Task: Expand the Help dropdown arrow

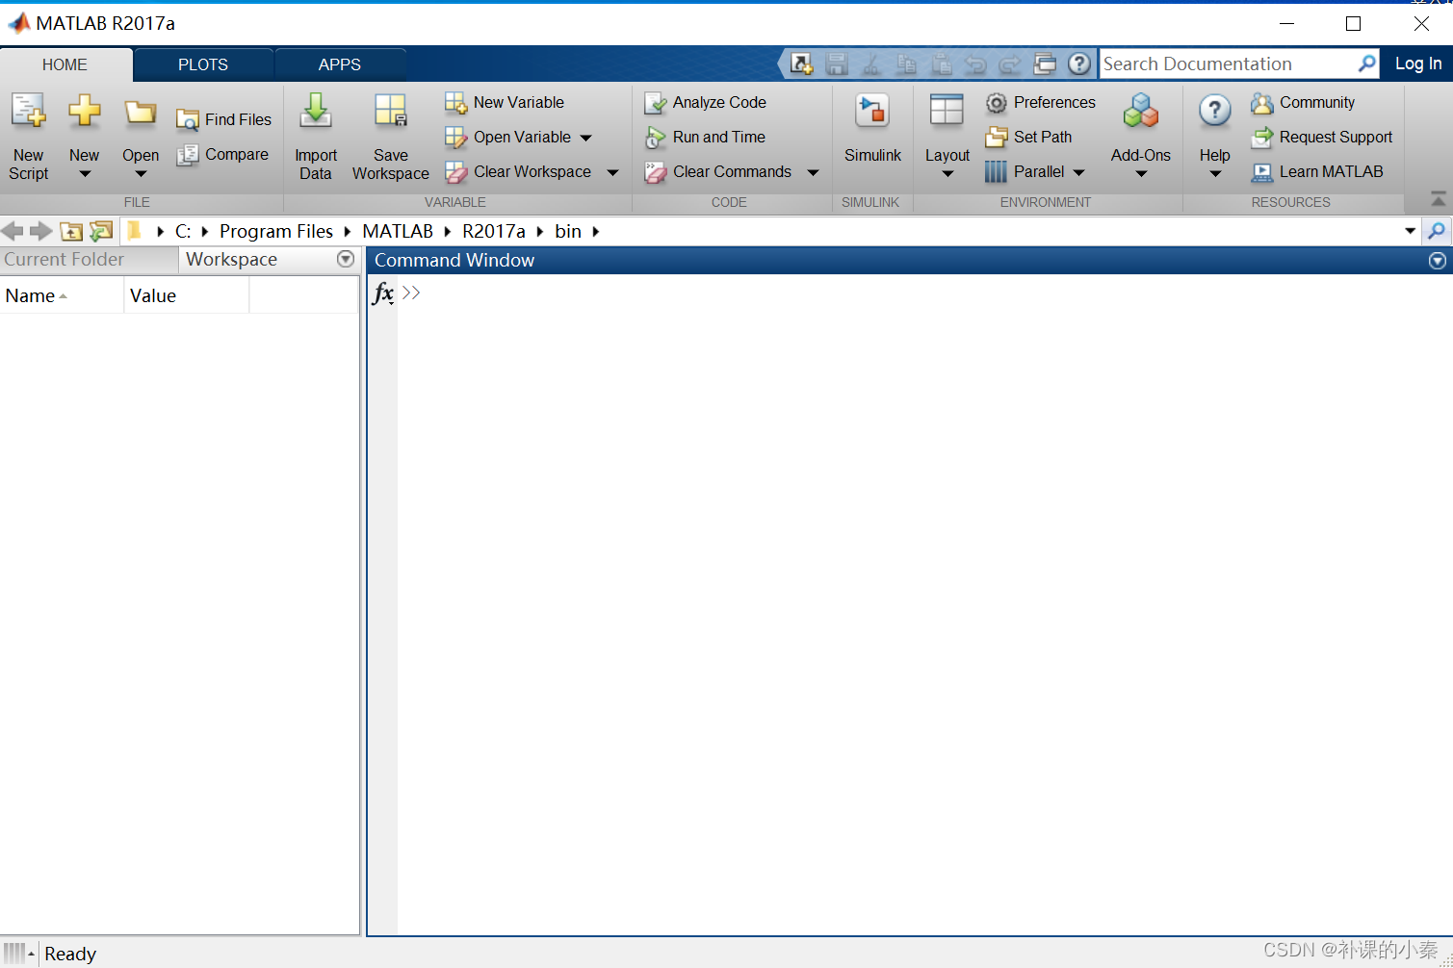Action: pos(1215,174)
